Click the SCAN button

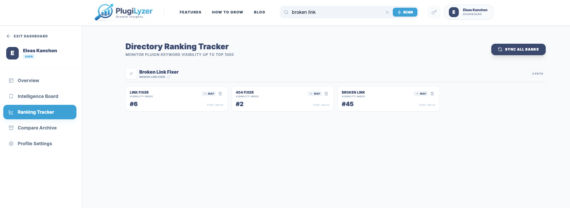[405, 12]
